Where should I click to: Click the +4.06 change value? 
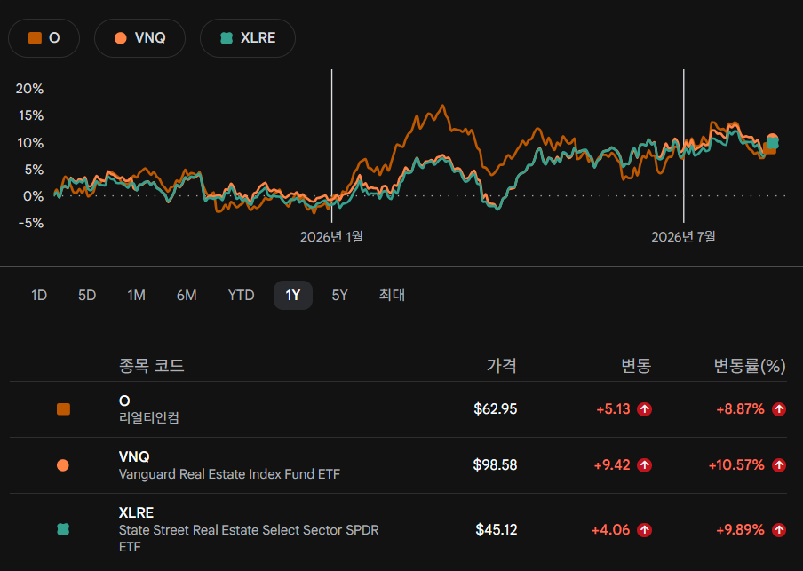tap(611, 529)
